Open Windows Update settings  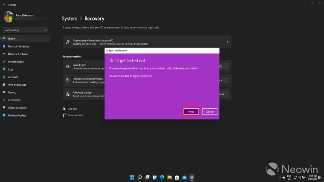(x=26, y=115)
